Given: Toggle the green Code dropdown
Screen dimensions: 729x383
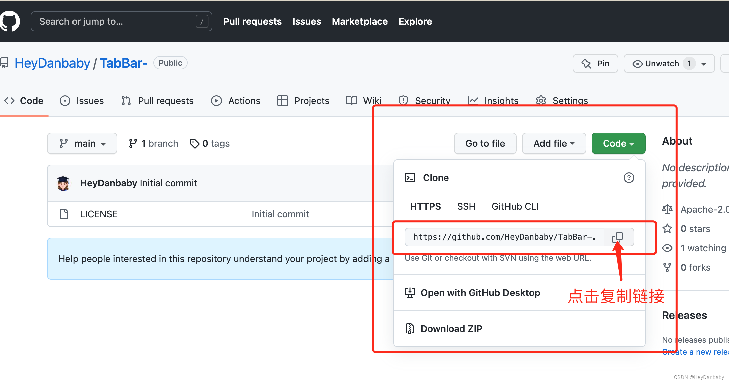Looking at the screenshot, I should (618, 143).
